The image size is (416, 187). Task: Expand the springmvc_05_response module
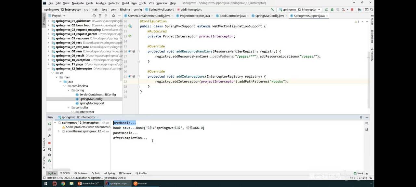coord(48,38)
